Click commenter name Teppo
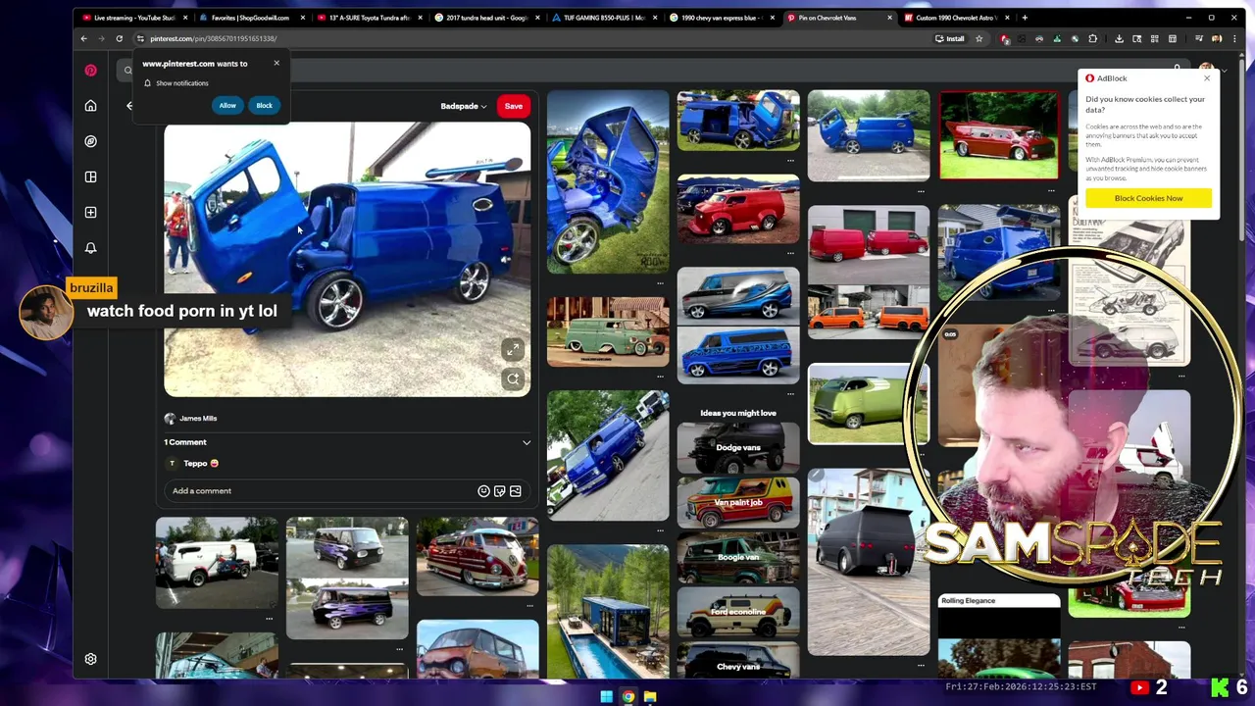Viewport: 1255px width, 706px height. [195, 464]
